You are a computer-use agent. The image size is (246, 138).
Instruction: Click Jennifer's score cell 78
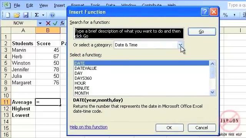click(48, 69)
